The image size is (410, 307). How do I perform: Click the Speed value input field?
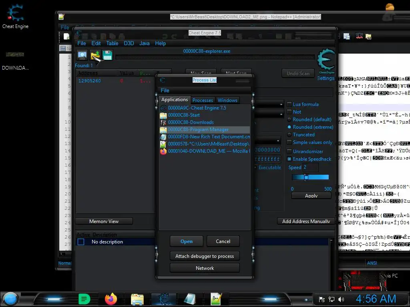coord(311,167)
